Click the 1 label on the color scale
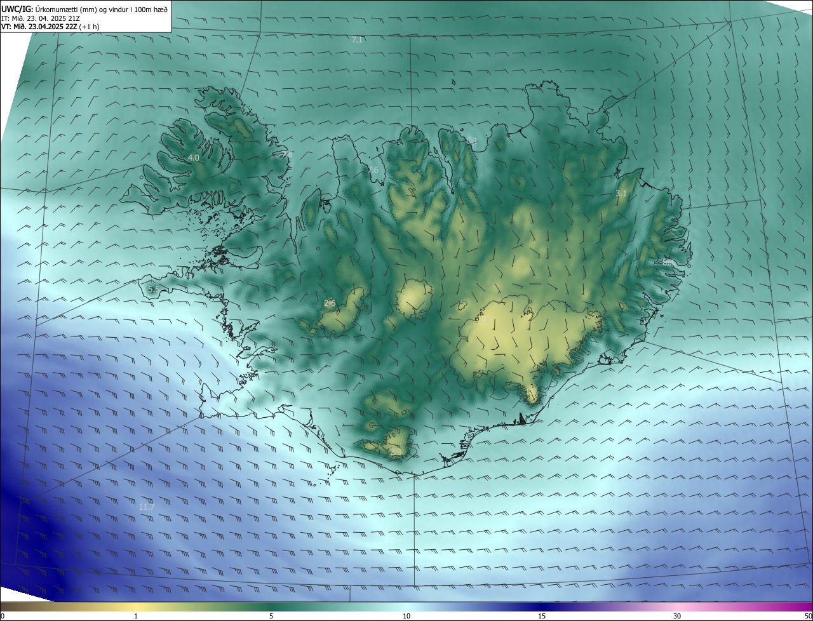The image size is (813, 621). (136, 616)
